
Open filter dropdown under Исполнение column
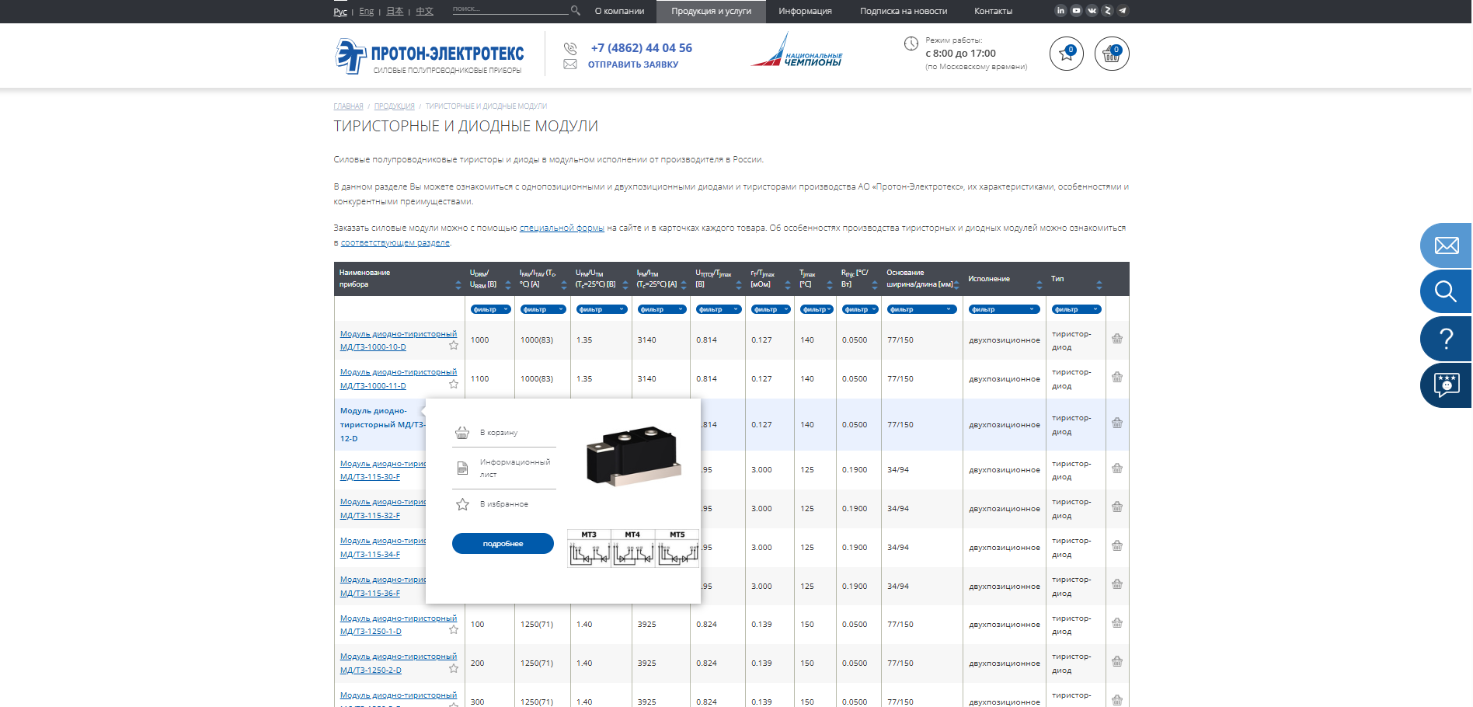click(1004, 309)
